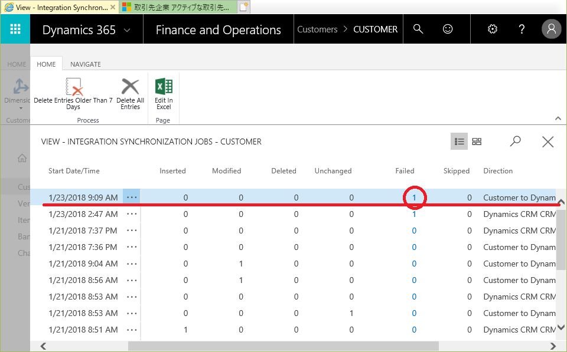The width and height of the screenshot is (567, 352).
Task: Click the Customers breadcrumb link
Action: point(317,29)
